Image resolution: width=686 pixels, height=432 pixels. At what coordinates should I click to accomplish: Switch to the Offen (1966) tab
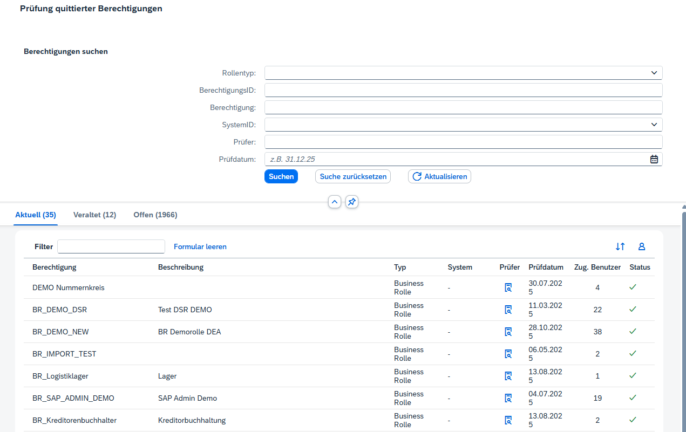pos(155,215)
